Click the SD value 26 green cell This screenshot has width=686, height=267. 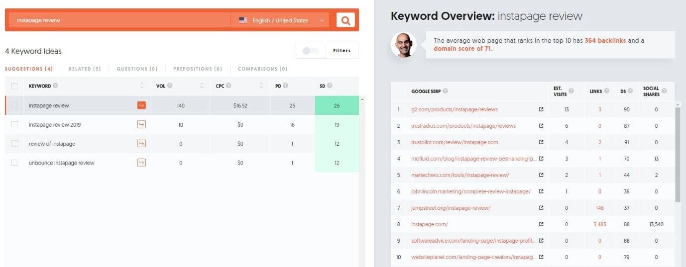(337, 105)
